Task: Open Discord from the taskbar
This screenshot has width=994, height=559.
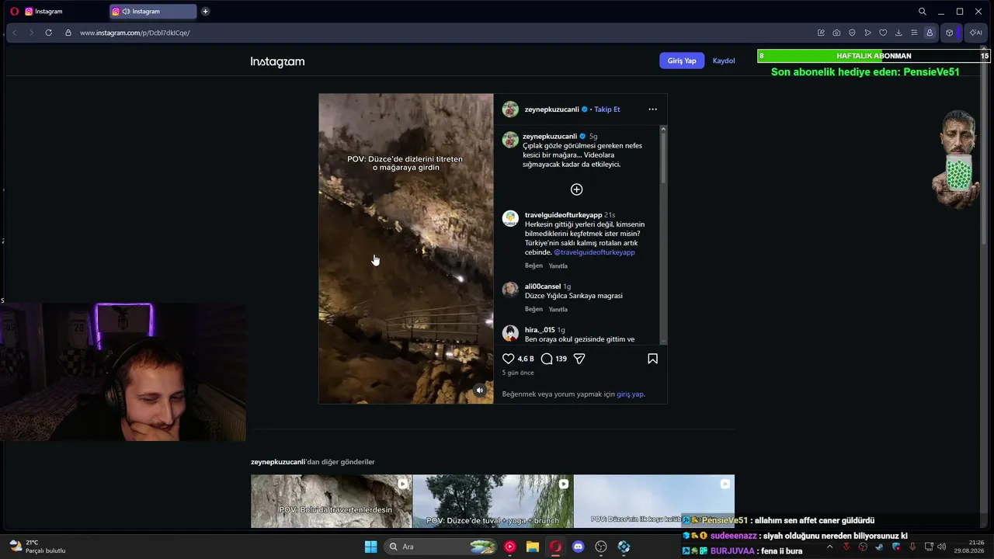Action: pos(578,547)
